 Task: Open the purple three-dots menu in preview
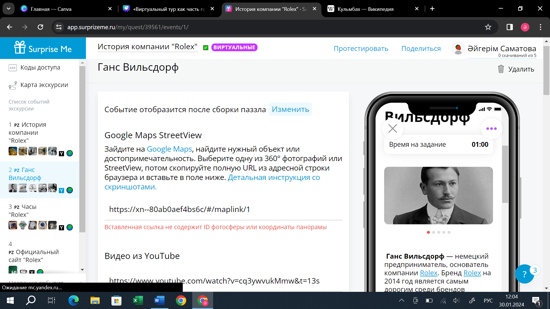coord(491,128)
